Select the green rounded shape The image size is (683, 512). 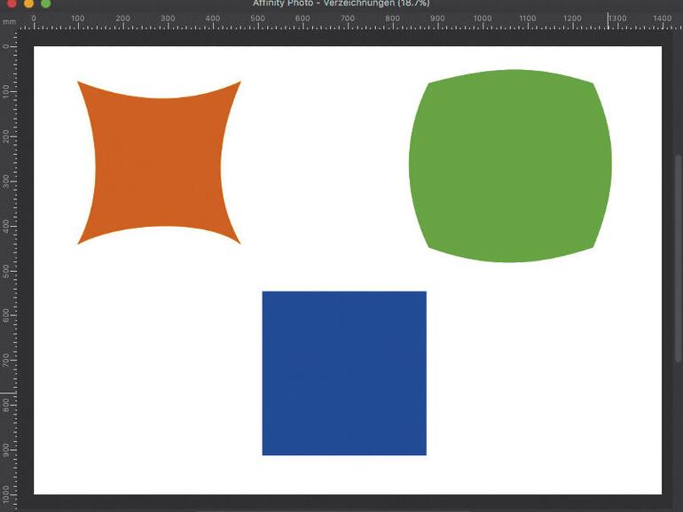(510, 166)
